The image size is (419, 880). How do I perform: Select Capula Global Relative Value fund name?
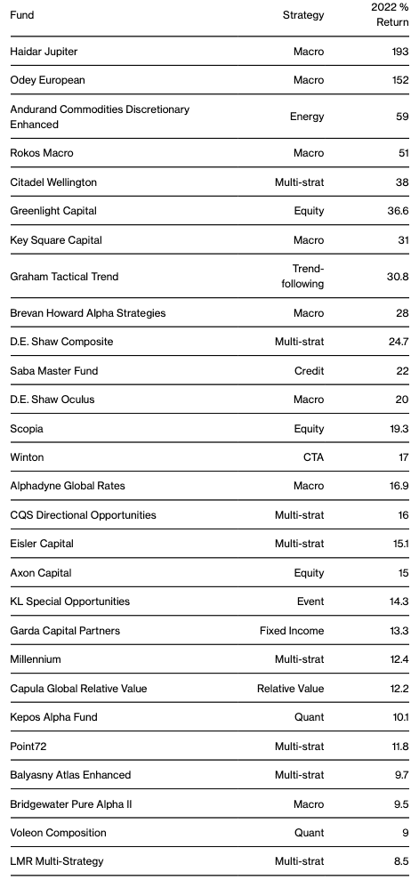(78, 689)
